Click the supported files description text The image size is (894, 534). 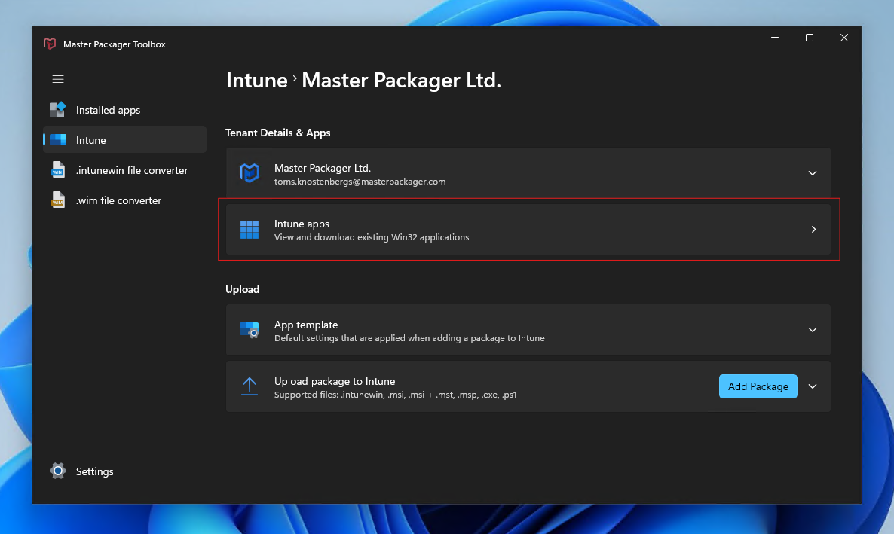(x=396, y=395)
